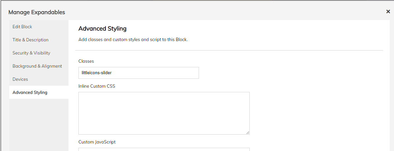Click the Classes input field

[x=138, y=73]
